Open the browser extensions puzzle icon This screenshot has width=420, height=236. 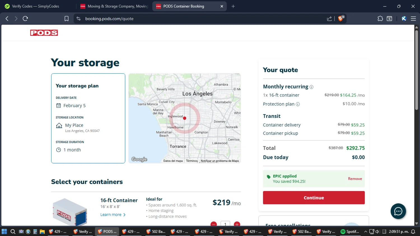380,18
